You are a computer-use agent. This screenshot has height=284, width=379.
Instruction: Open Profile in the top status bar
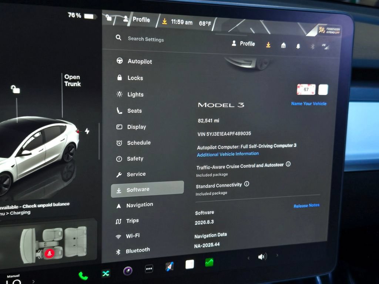pyautogui.click(x=137, y=19)
